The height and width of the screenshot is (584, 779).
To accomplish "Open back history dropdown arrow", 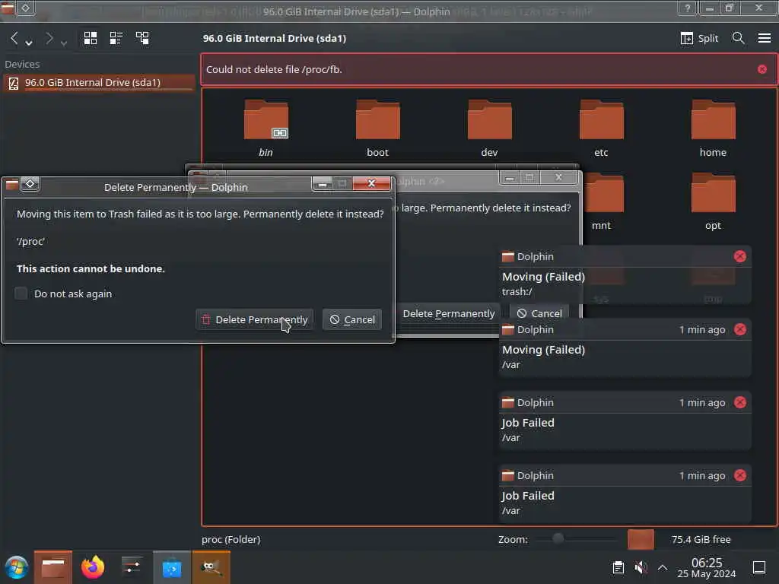I will tap(29, 43).
